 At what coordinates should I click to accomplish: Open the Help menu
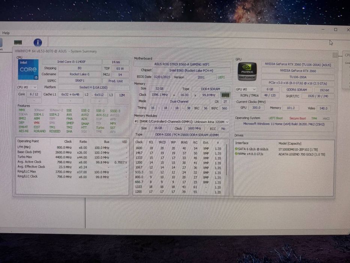coord(6,33)
